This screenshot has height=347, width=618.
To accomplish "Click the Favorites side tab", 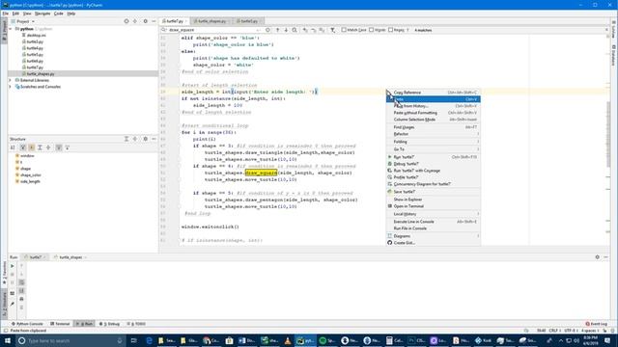I will click(x=4, y=273).
